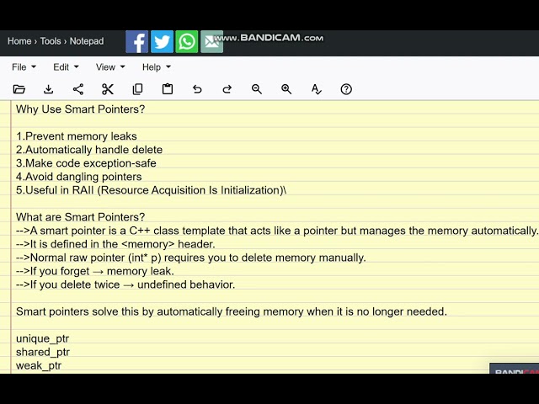Click the undo arrow icon

[197, 89]
